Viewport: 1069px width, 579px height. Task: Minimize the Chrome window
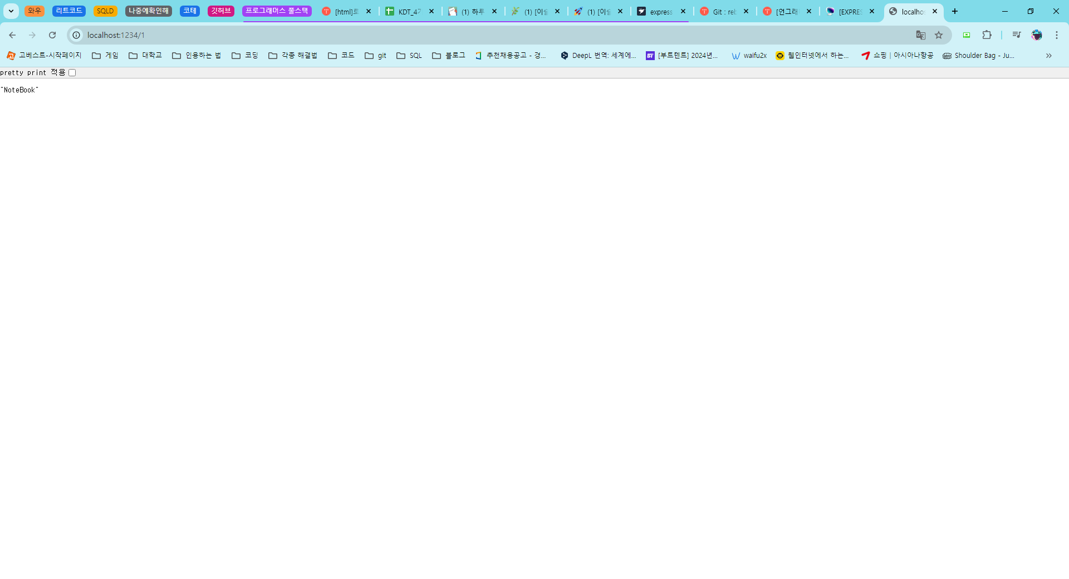click(1005, 11)
